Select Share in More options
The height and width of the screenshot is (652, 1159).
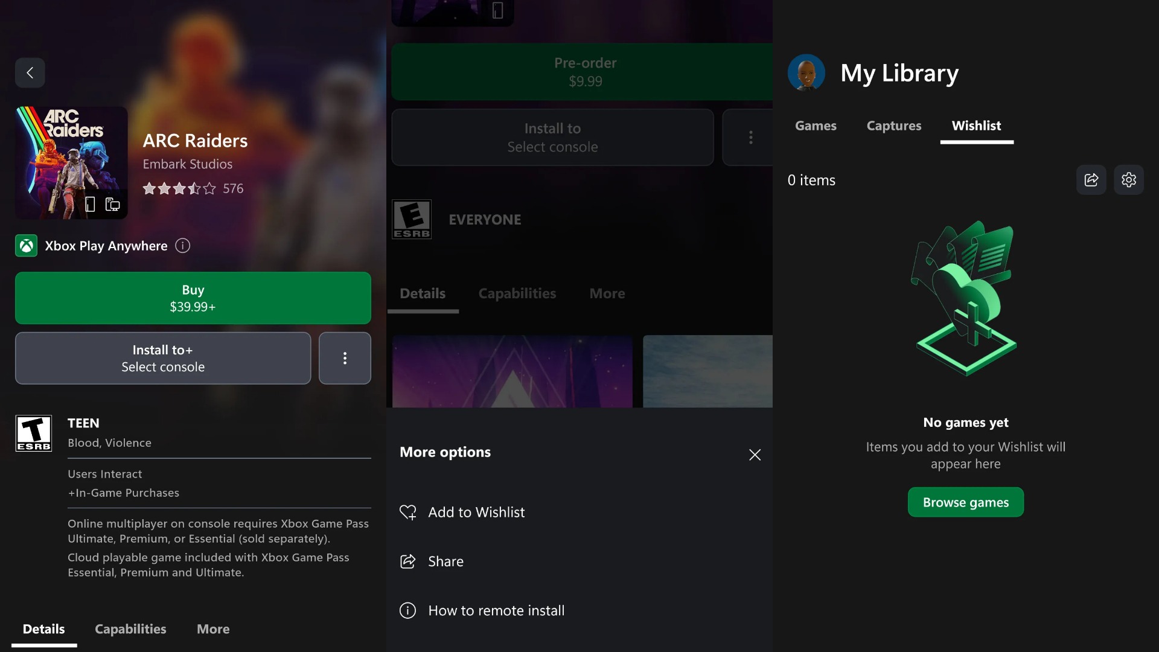click(x=445, y=561)
